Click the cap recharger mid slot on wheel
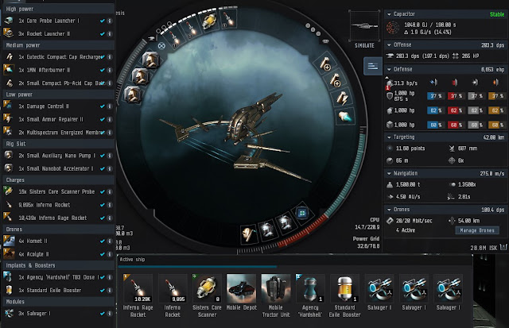 [341, 98]
